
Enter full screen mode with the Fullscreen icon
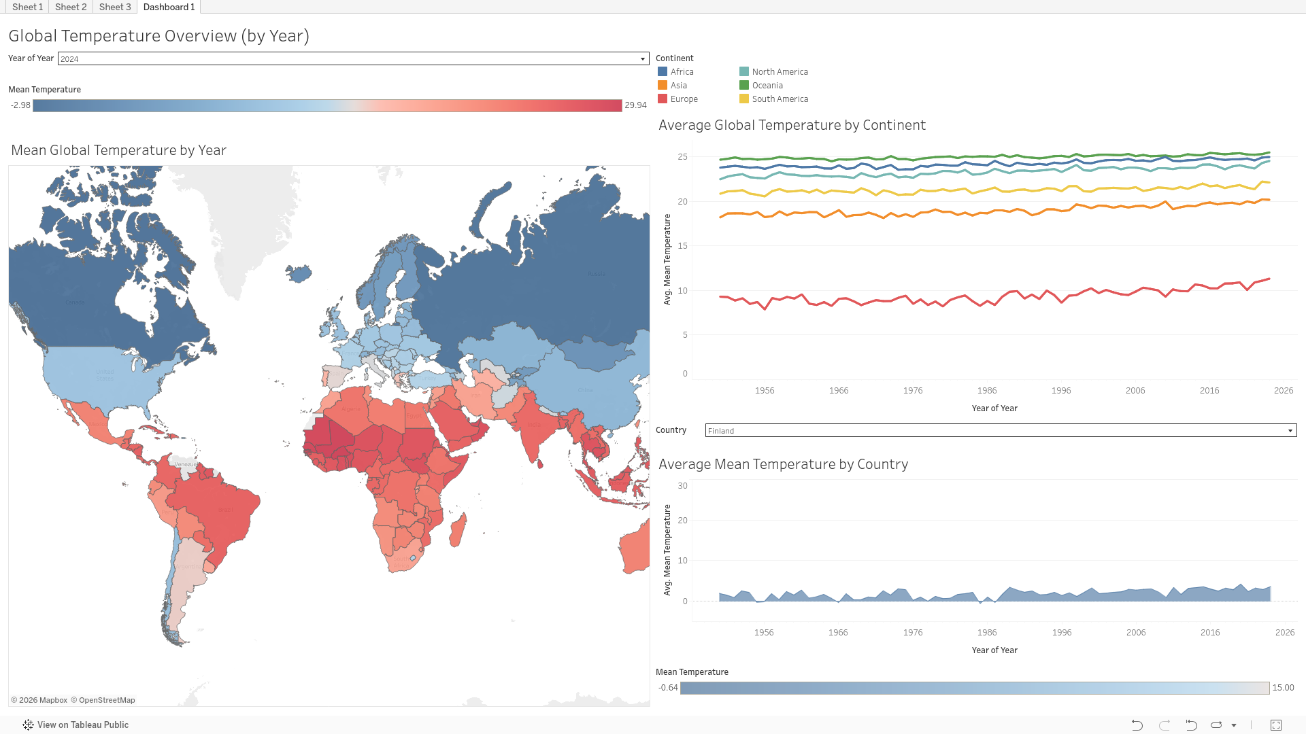(x=1276, y=725)
